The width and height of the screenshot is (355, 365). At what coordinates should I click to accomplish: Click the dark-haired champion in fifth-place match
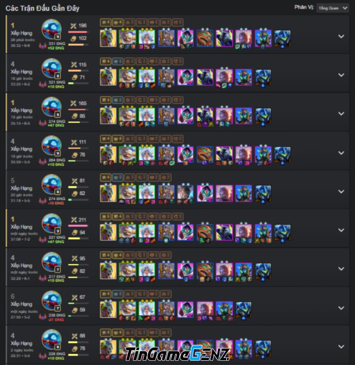185,193
